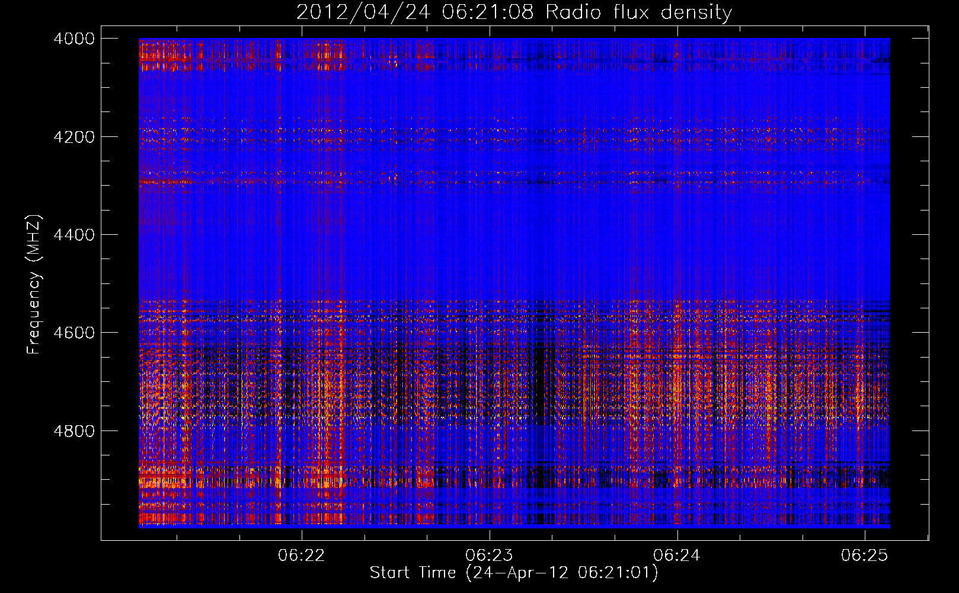Click the plot title "2012/04/24 06:21:08 Radio flux density"
Viewport: 959px width, 593px height.
[x=514, y=12]
